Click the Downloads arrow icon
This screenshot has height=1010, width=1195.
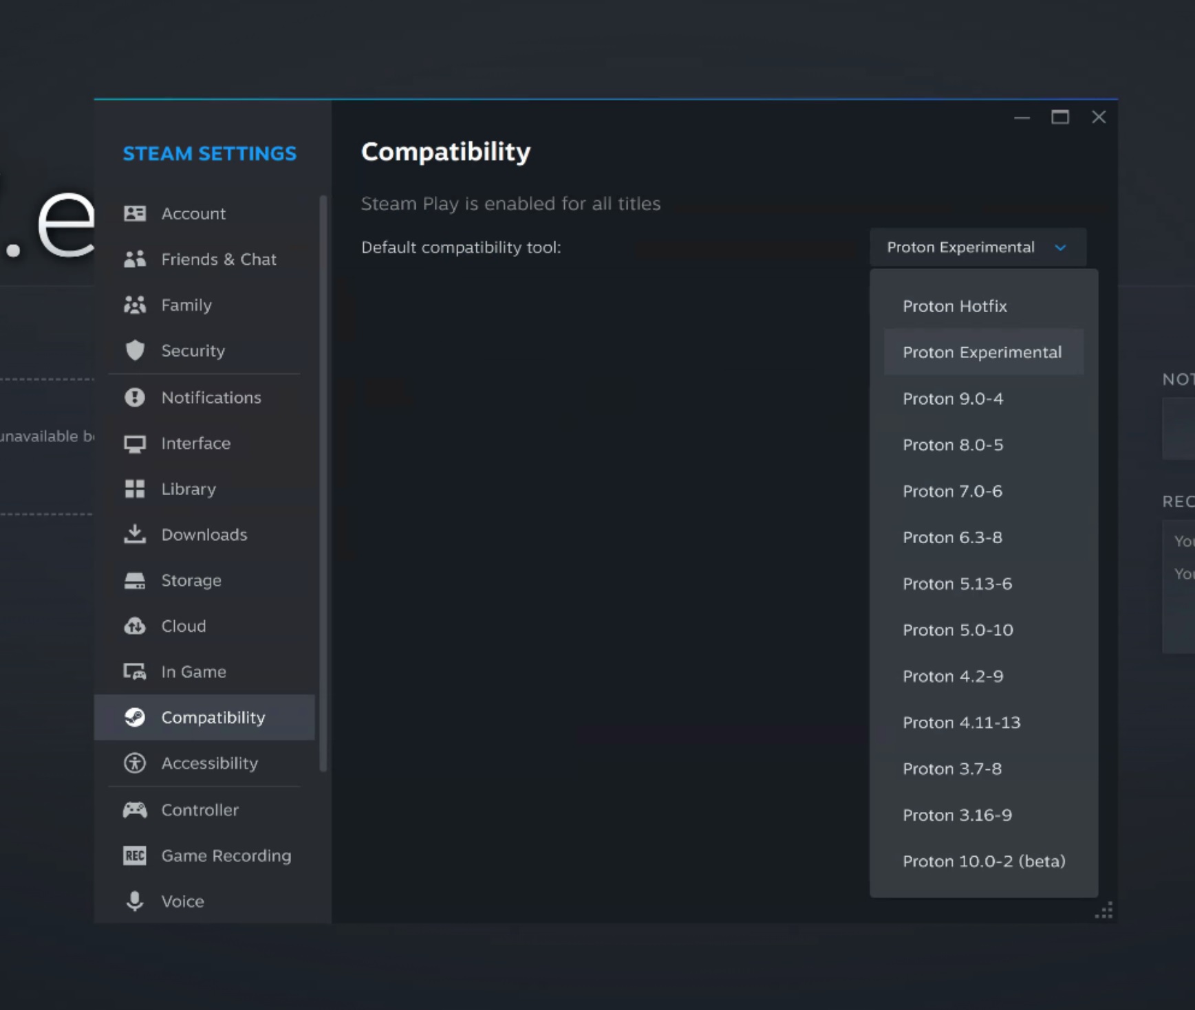tap(135, 534)
